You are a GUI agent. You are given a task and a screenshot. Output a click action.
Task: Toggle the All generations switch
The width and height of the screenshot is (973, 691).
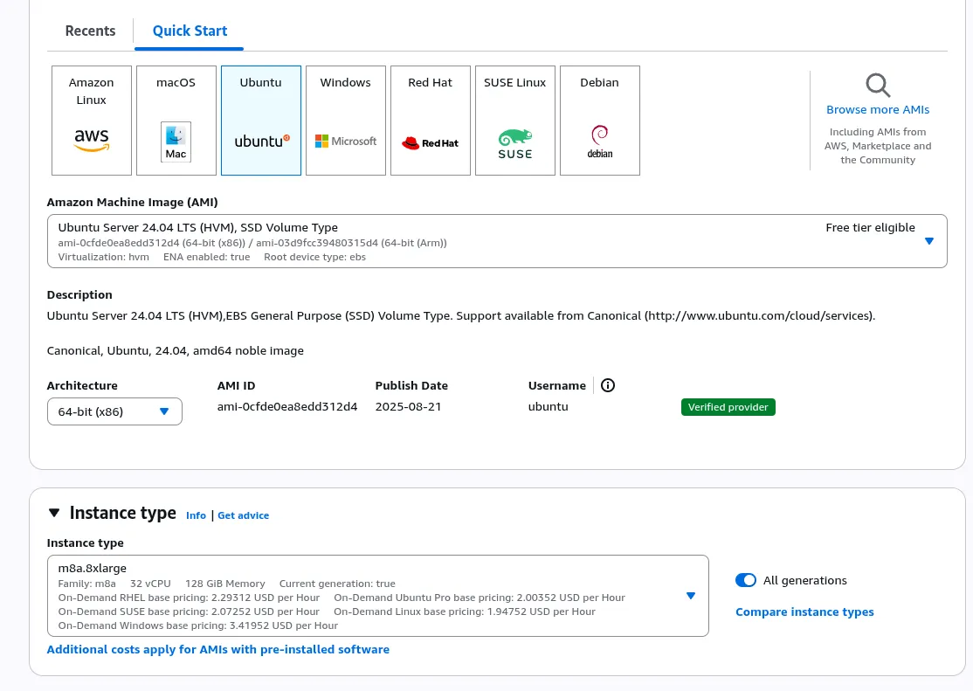[x=745, y=580]
